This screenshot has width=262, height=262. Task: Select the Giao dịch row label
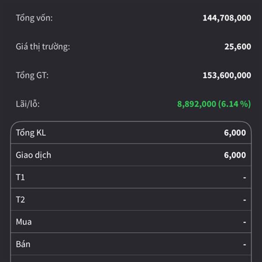pos(33,155)
